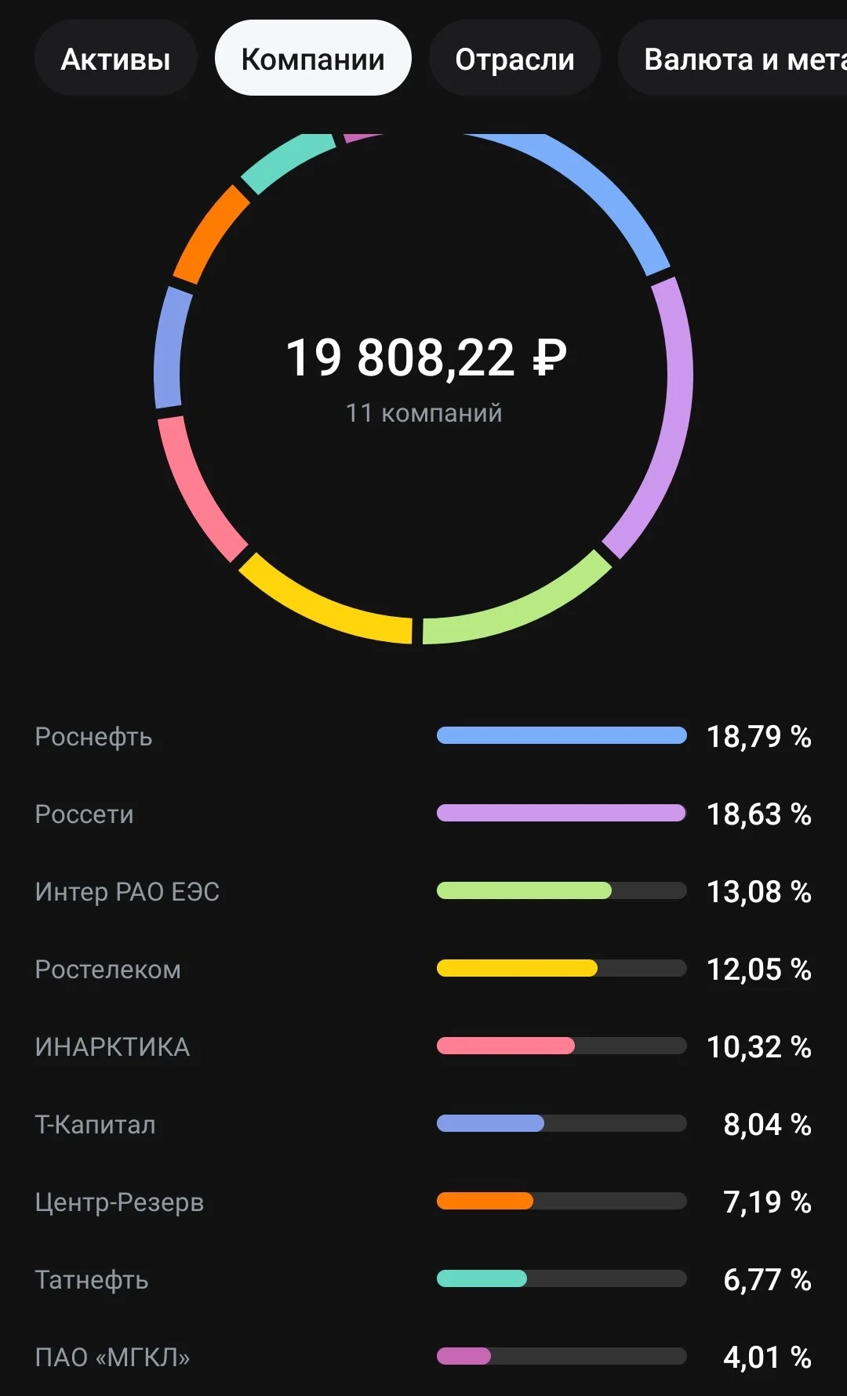Open the Центр-Резерв company row
Image resolution: width=847 pixels, height=1396 pixels.
coord(423,1202)
